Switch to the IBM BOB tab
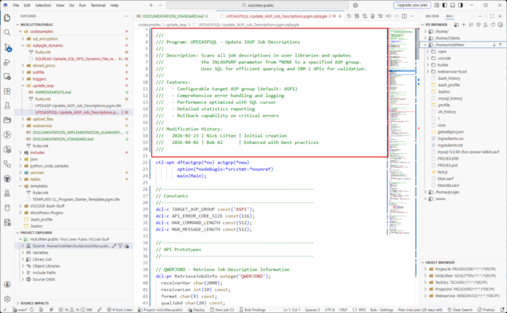This screenshot has height=313, width=507. [432, 16]
